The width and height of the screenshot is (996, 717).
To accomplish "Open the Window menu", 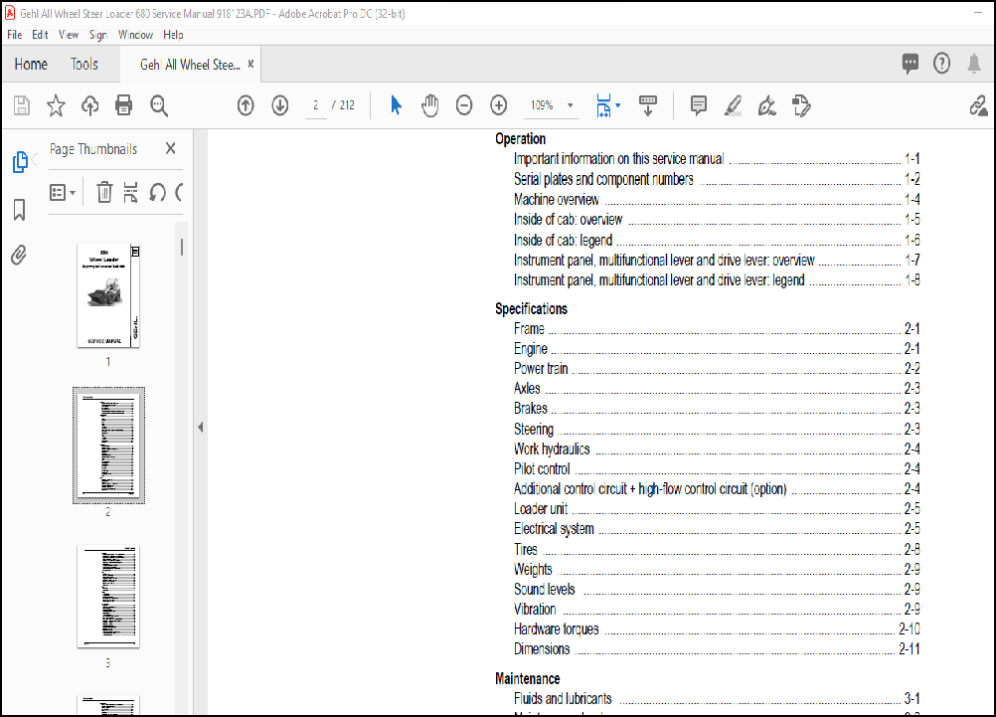I will 135,35.
